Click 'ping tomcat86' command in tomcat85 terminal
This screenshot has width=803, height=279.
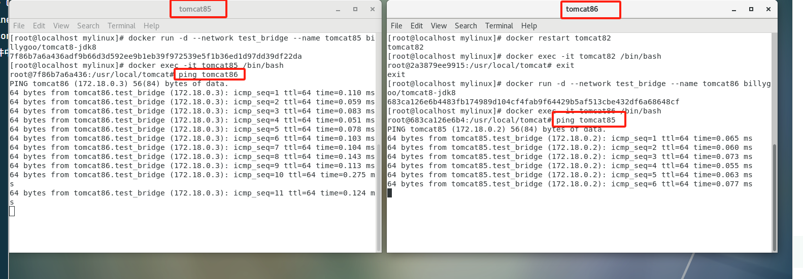pos(208,74)
